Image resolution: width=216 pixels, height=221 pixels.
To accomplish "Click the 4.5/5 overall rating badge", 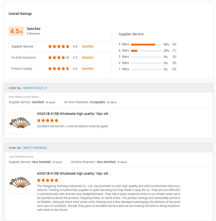I will coord(16,31).
